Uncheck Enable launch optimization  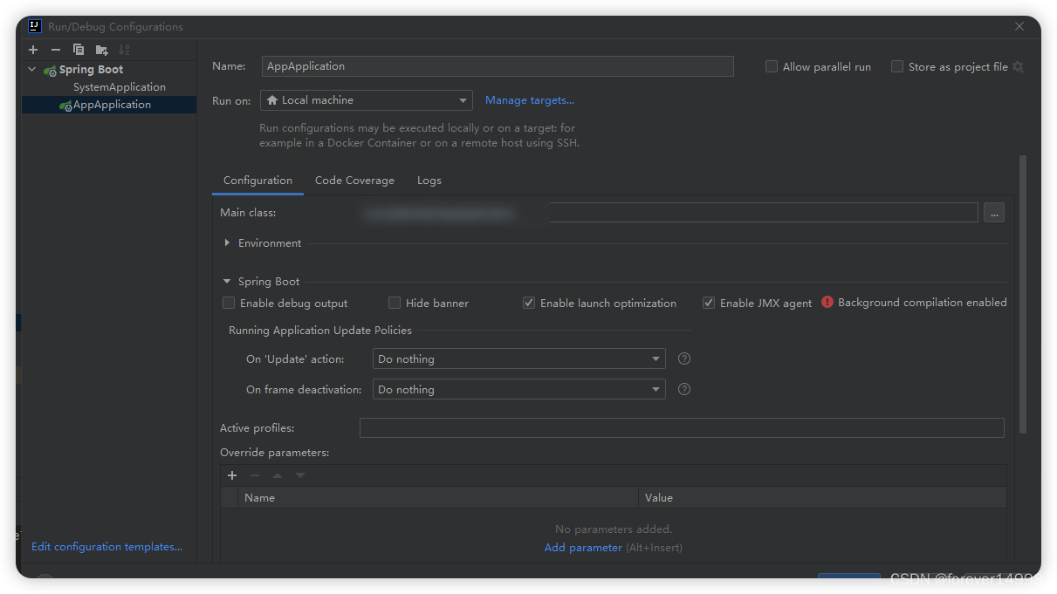tap(529, 303)
